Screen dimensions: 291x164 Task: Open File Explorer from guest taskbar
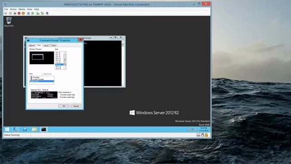click(35, 129)
